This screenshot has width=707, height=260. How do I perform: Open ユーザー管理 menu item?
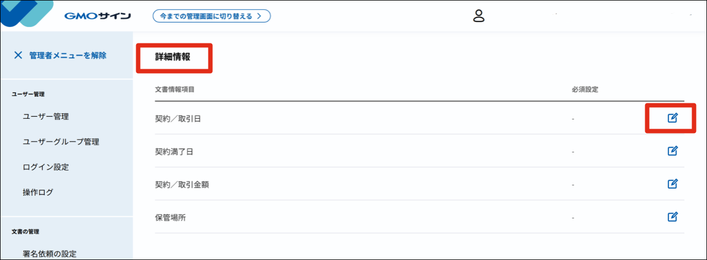point(46,117)
